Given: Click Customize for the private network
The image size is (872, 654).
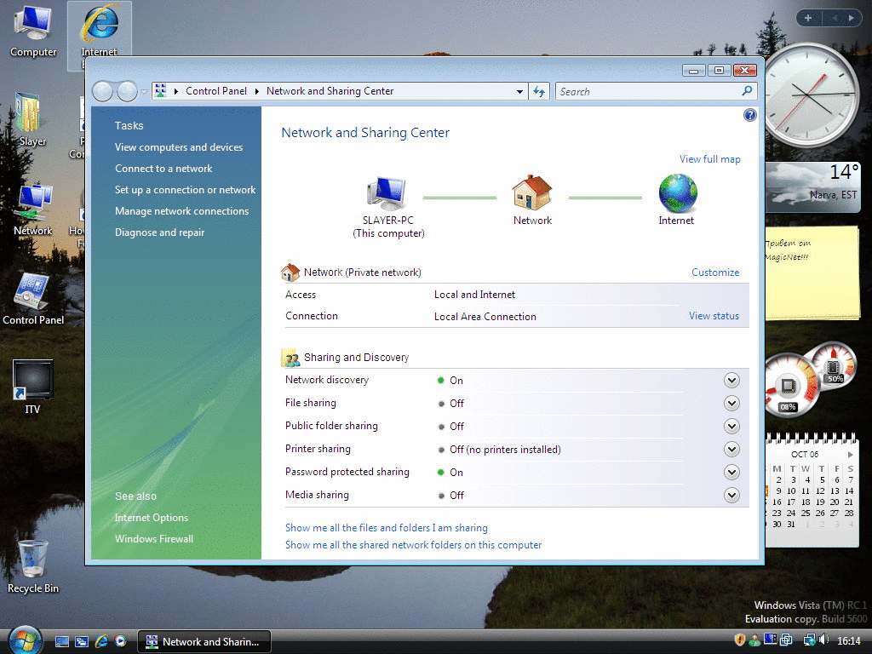Looking at the screenshot, I should pyautogui.click(x=715, y=272).
